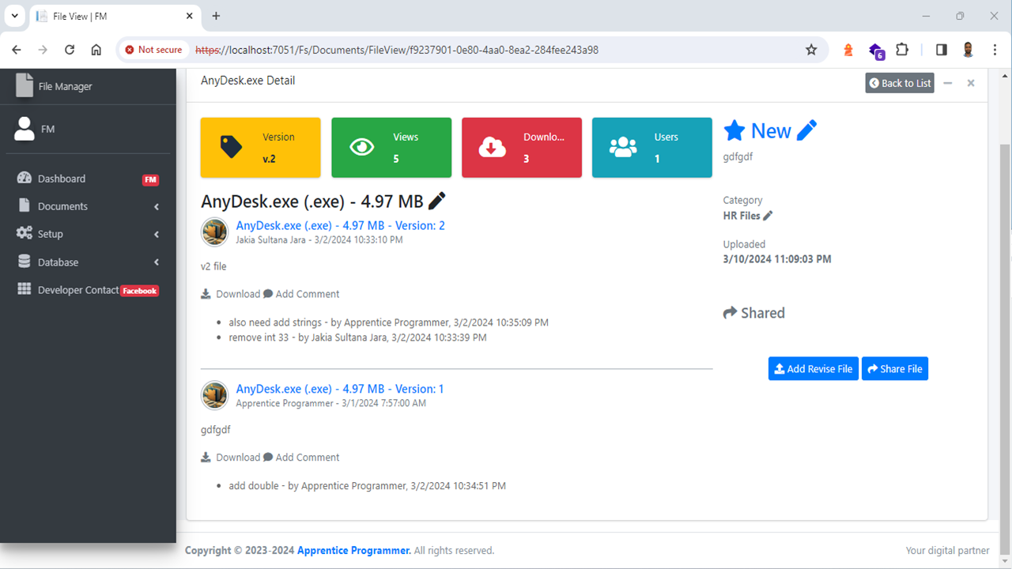
Task: Click the FM user avatar icon
Action: tap(25, 129)
